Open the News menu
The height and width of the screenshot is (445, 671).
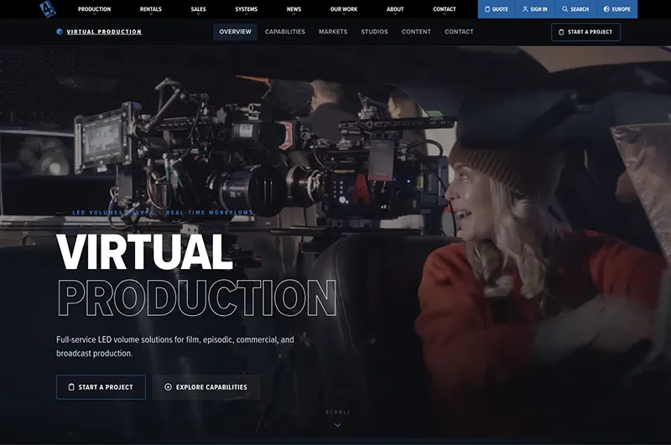[x=294, y=9]
